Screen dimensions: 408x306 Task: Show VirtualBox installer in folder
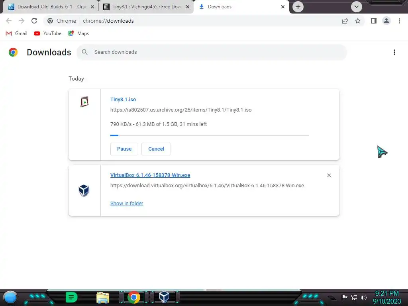[x=127, y=204]
